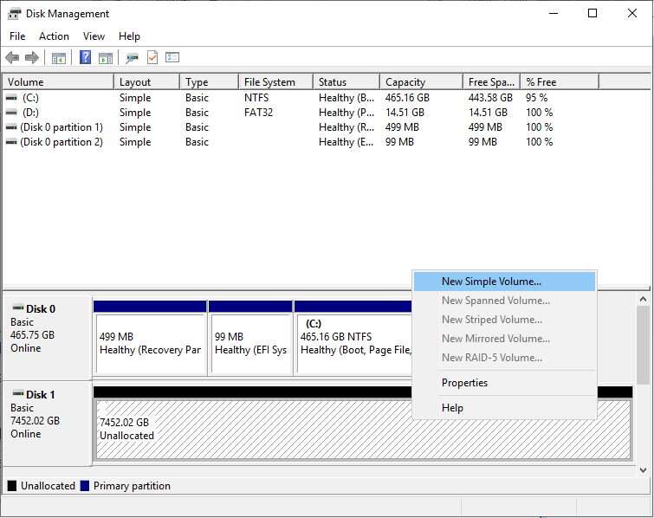Open the Action menu
Viewport: 654px width, 518px height.
point(54,36)
